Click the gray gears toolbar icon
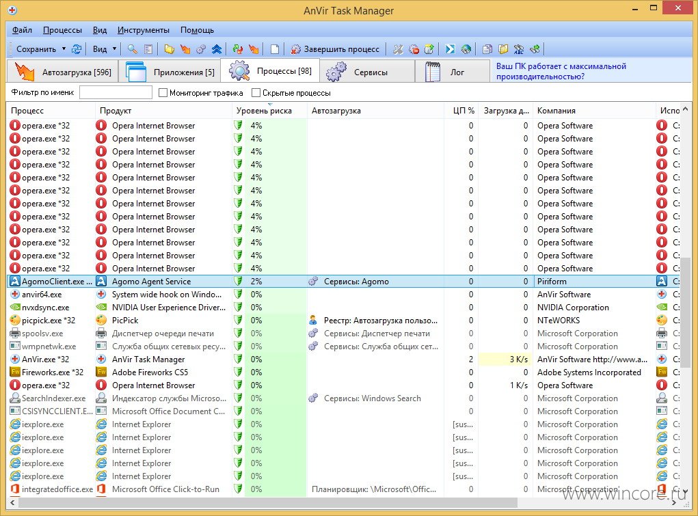698x516 pixels. coord(201,49)
